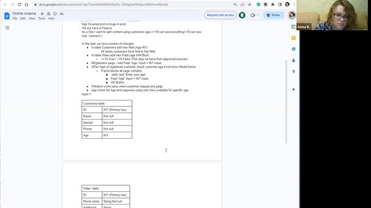Viewport: 371px width, 208px height.
Task: Show the document outline icon
Action: click(x=8, y=28)
